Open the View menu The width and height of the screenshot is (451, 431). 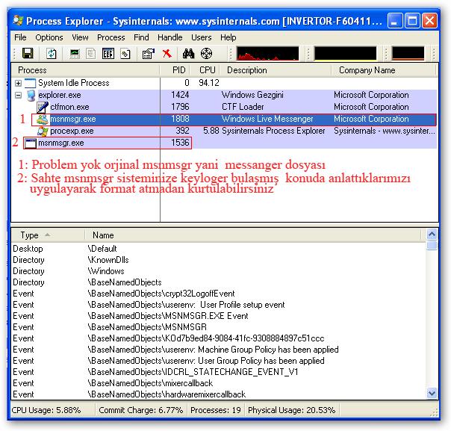click(x=80, y=37)
